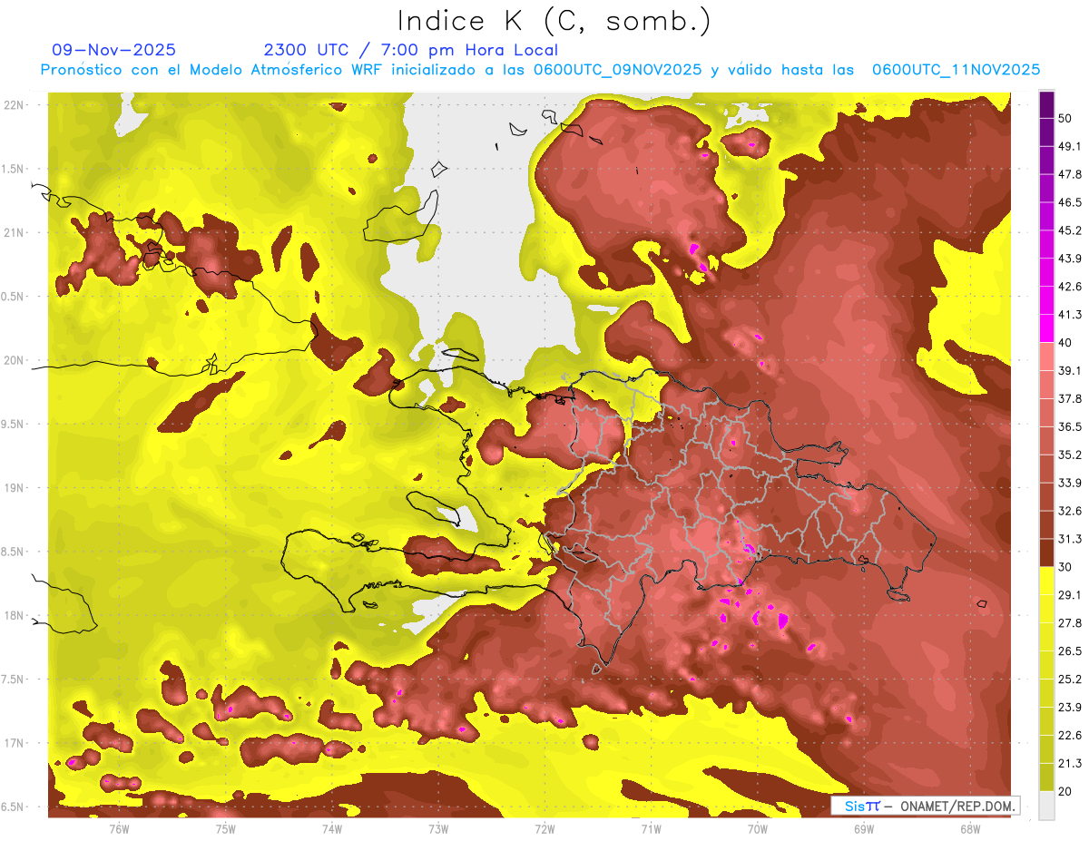The image size is (1089, 841).
Task: Click the '43.9' value on the color scale
Action: click(1069, 259)
